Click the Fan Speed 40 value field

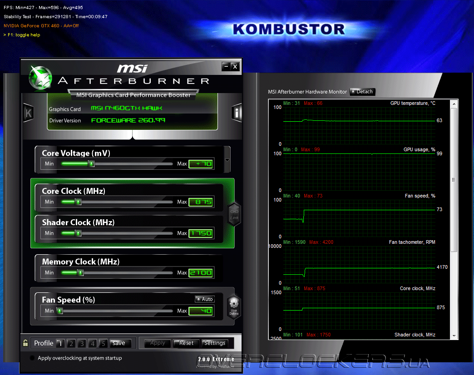tap(201, 311)
